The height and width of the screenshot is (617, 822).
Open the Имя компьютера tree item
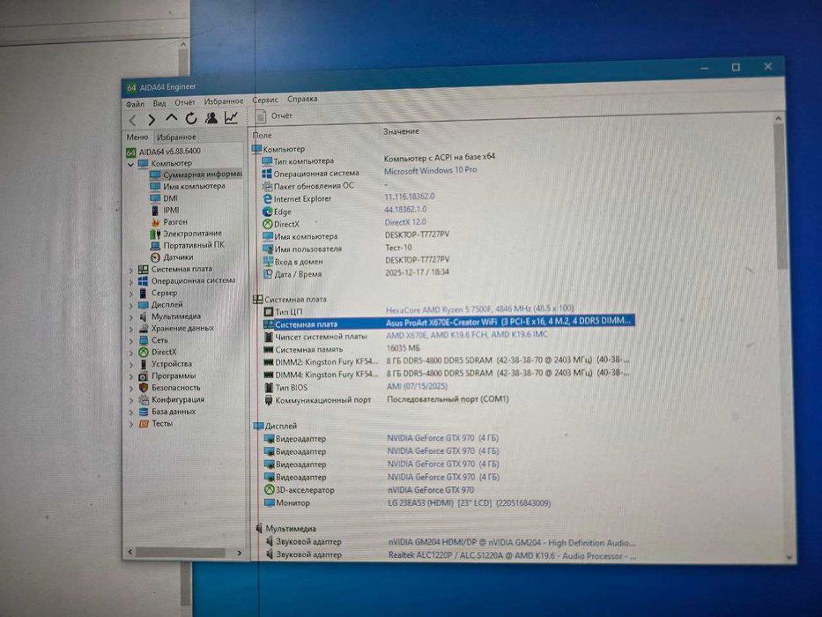[x=188, y=186]
